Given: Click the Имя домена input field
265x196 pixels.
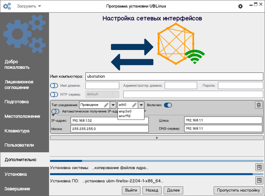Looking at the screenshot, I should click(102, 85).
